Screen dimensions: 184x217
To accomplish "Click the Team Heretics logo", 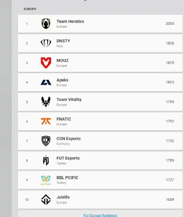I will (x=46, y=23).
